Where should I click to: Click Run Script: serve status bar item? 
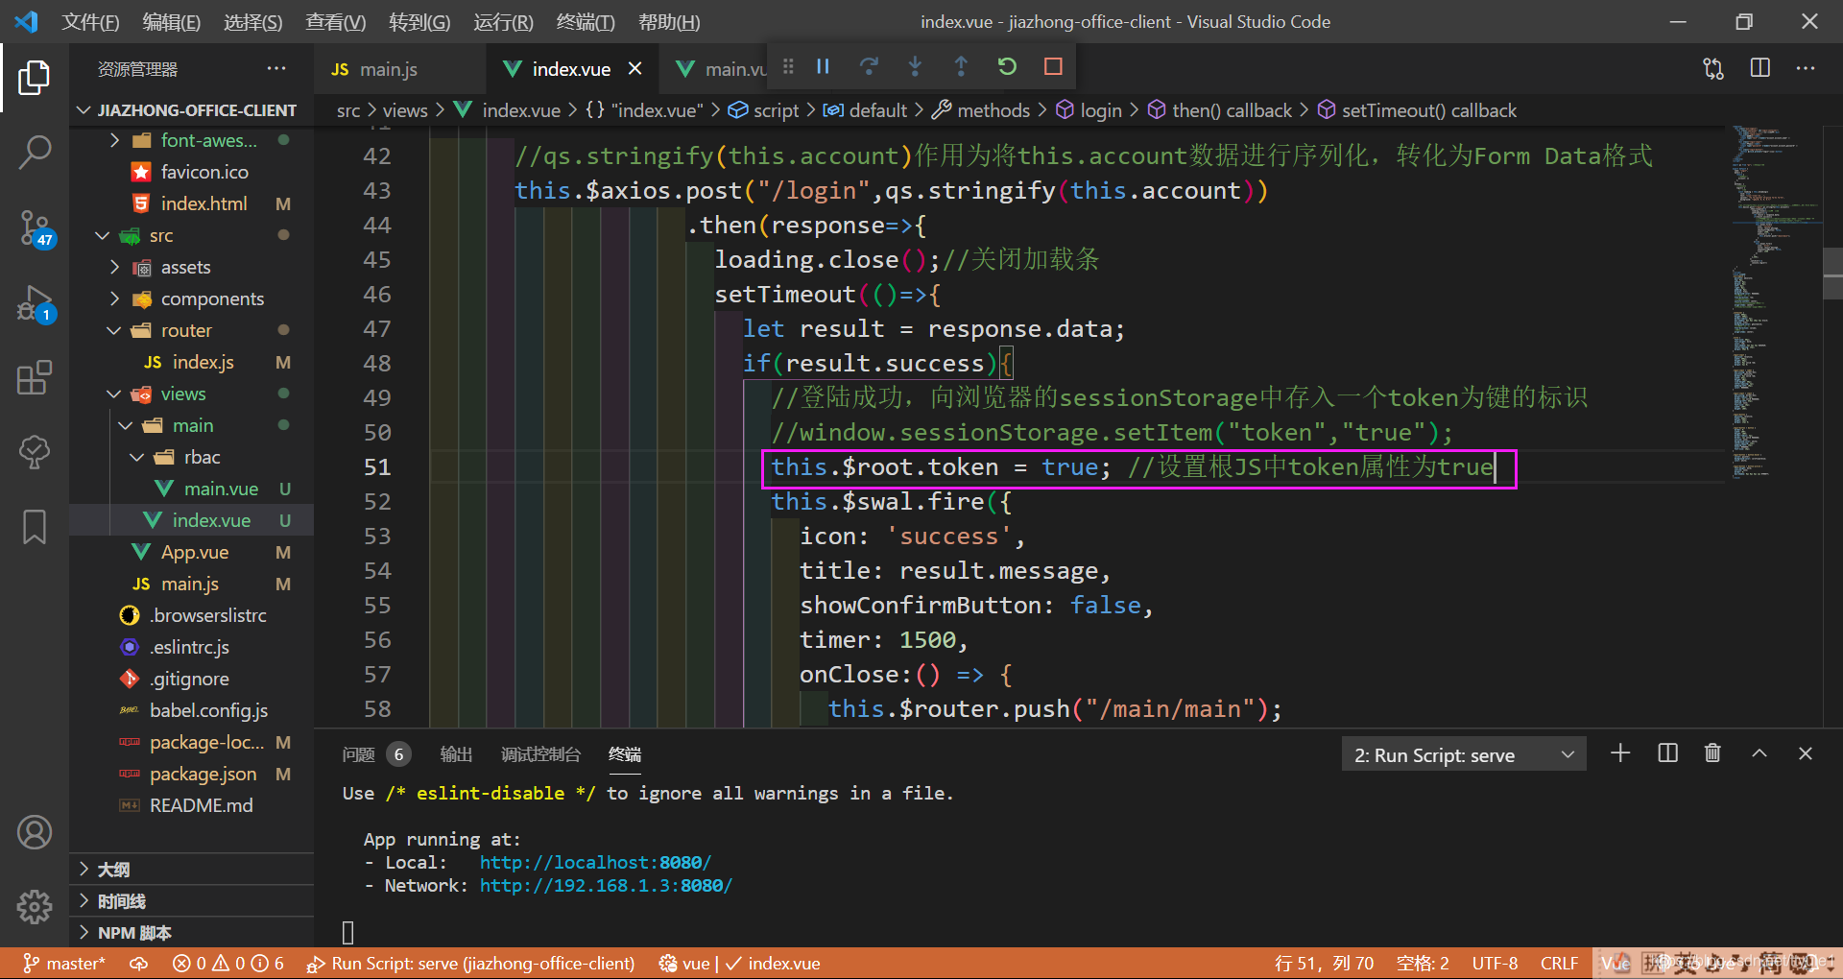click(470, 963)
